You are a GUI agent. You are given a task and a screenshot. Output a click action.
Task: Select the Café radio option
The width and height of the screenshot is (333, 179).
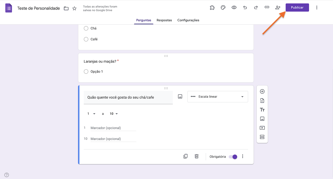pos(86,39)
